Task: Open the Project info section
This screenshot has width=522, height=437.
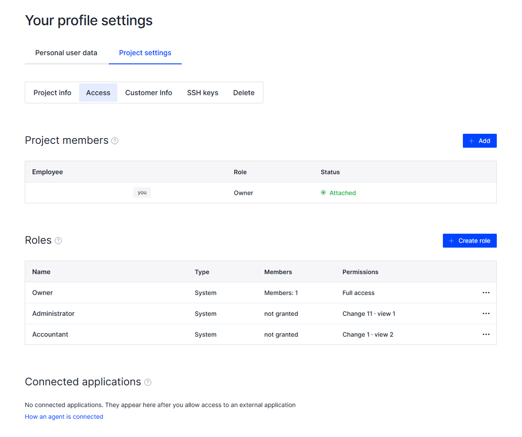Action: pos(52,93)
